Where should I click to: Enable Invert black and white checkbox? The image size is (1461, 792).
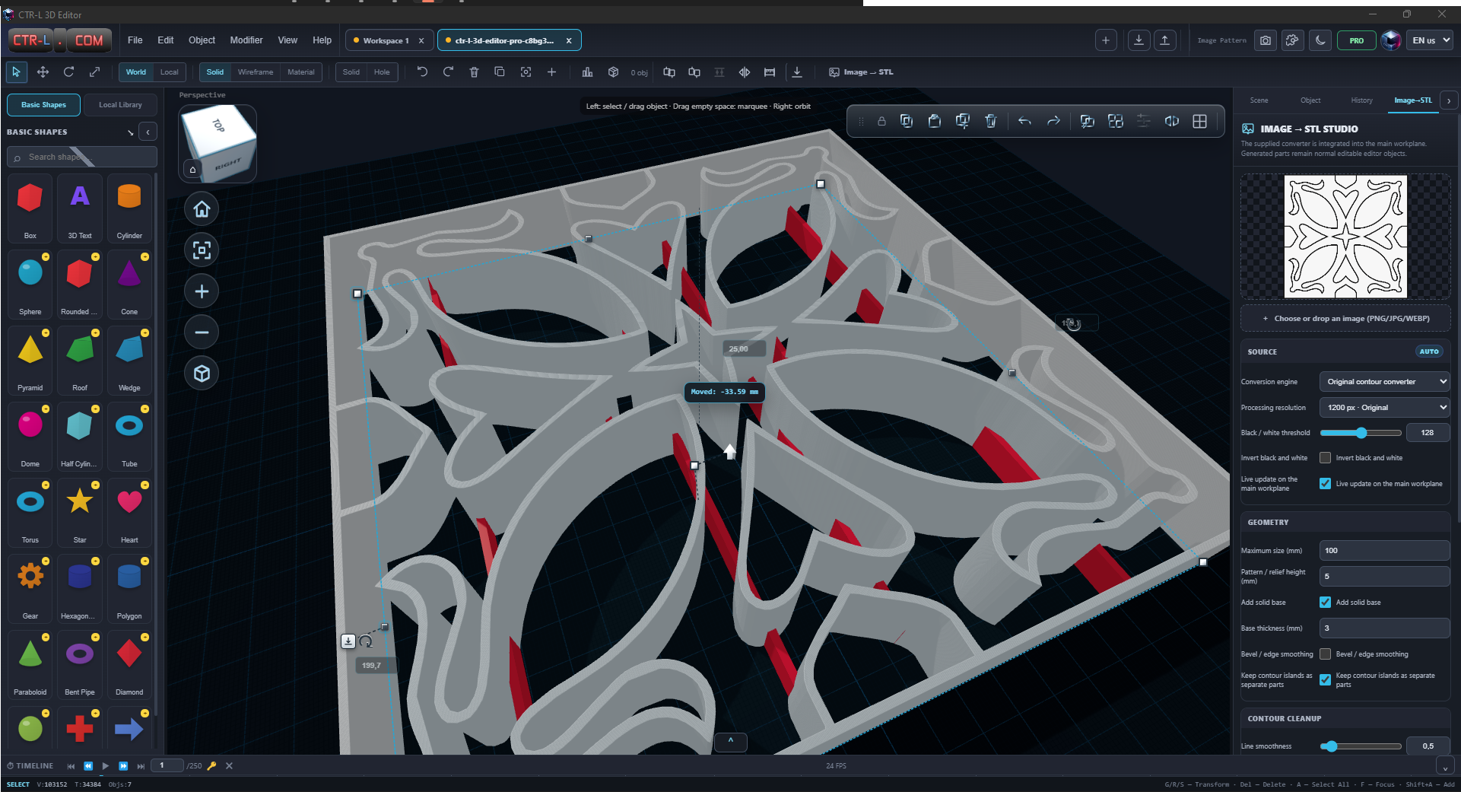coord(1325,458)
